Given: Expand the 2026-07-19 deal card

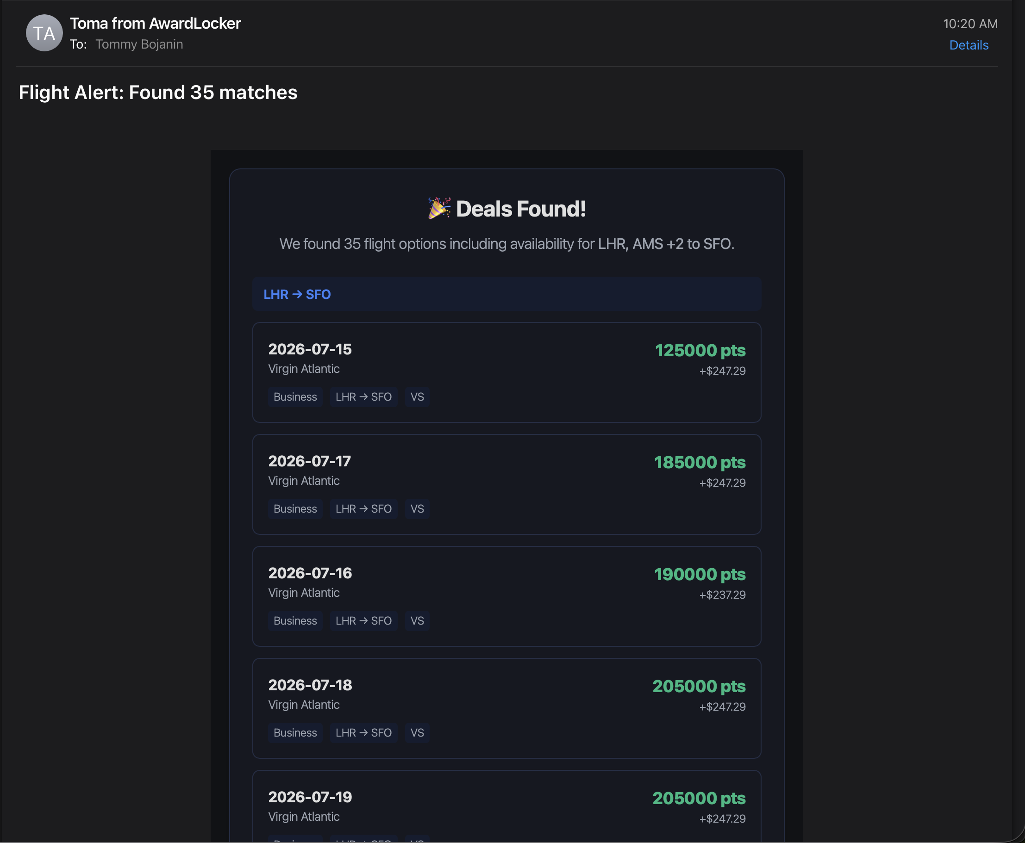Looking at the screenshot, I should (x=506, y=804).
